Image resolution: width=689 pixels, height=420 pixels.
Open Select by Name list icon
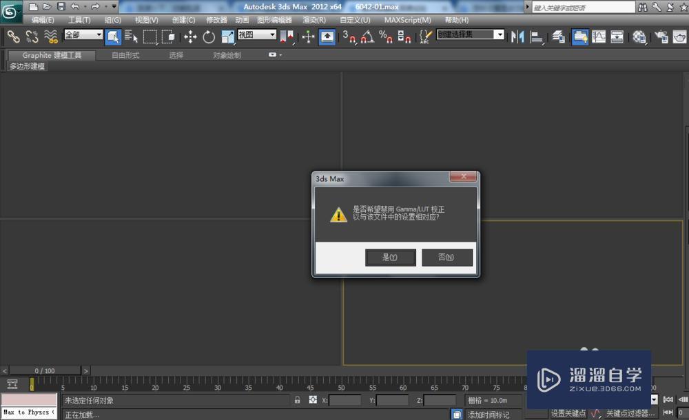[131, 36]
